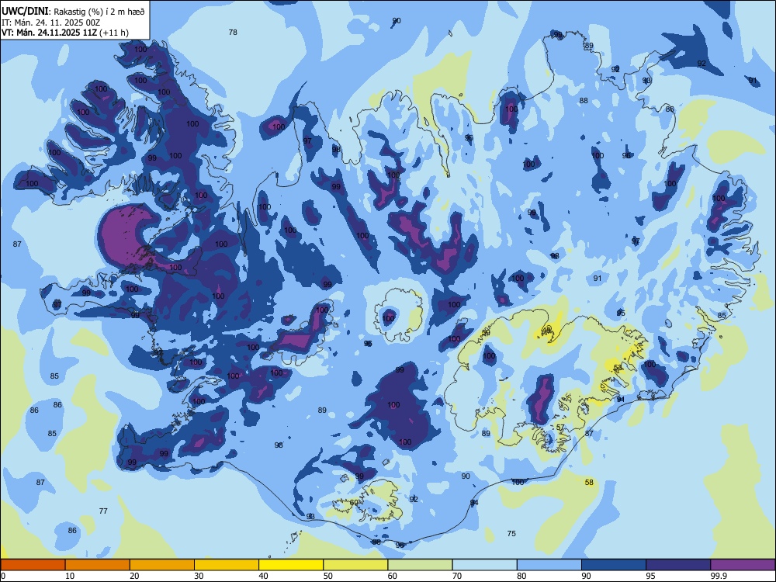Choose the amber 30–40 legend color band
The height and width of the screenshot is (582, 776).
[227, 565]
